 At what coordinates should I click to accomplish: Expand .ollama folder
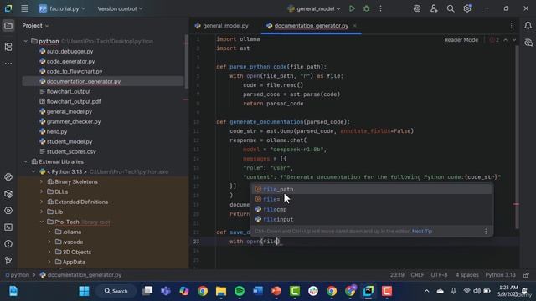[x=49, y=232]
